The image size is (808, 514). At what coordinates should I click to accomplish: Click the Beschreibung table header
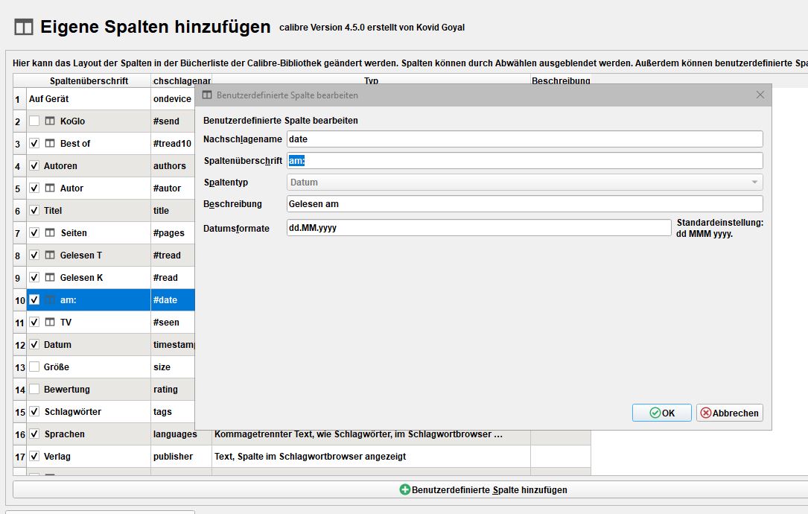[x=561, y=80]
